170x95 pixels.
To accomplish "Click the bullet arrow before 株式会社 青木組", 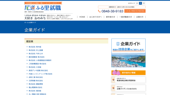I will [27, 47].
